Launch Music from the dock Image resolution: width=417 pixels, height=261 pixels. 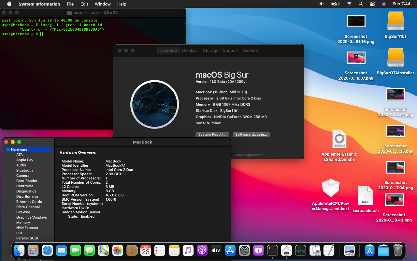click(188, 251)
